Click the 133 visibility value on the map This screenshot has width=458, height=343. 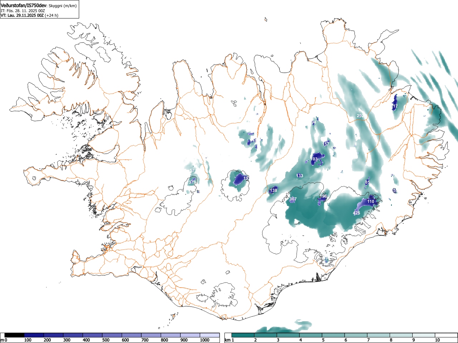tap(299, 176)
